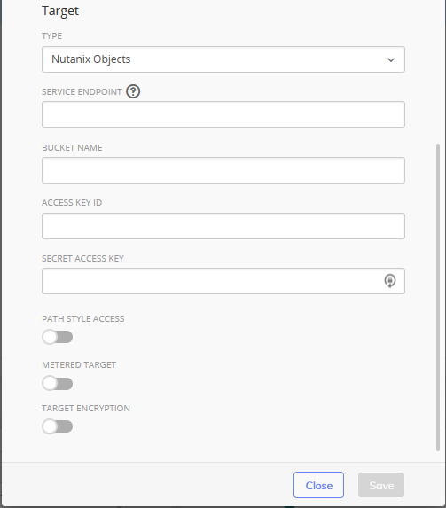Enable the Path Style Access toggle
Image resolution: width=446 pixels, height=508 pixels.
58,337
